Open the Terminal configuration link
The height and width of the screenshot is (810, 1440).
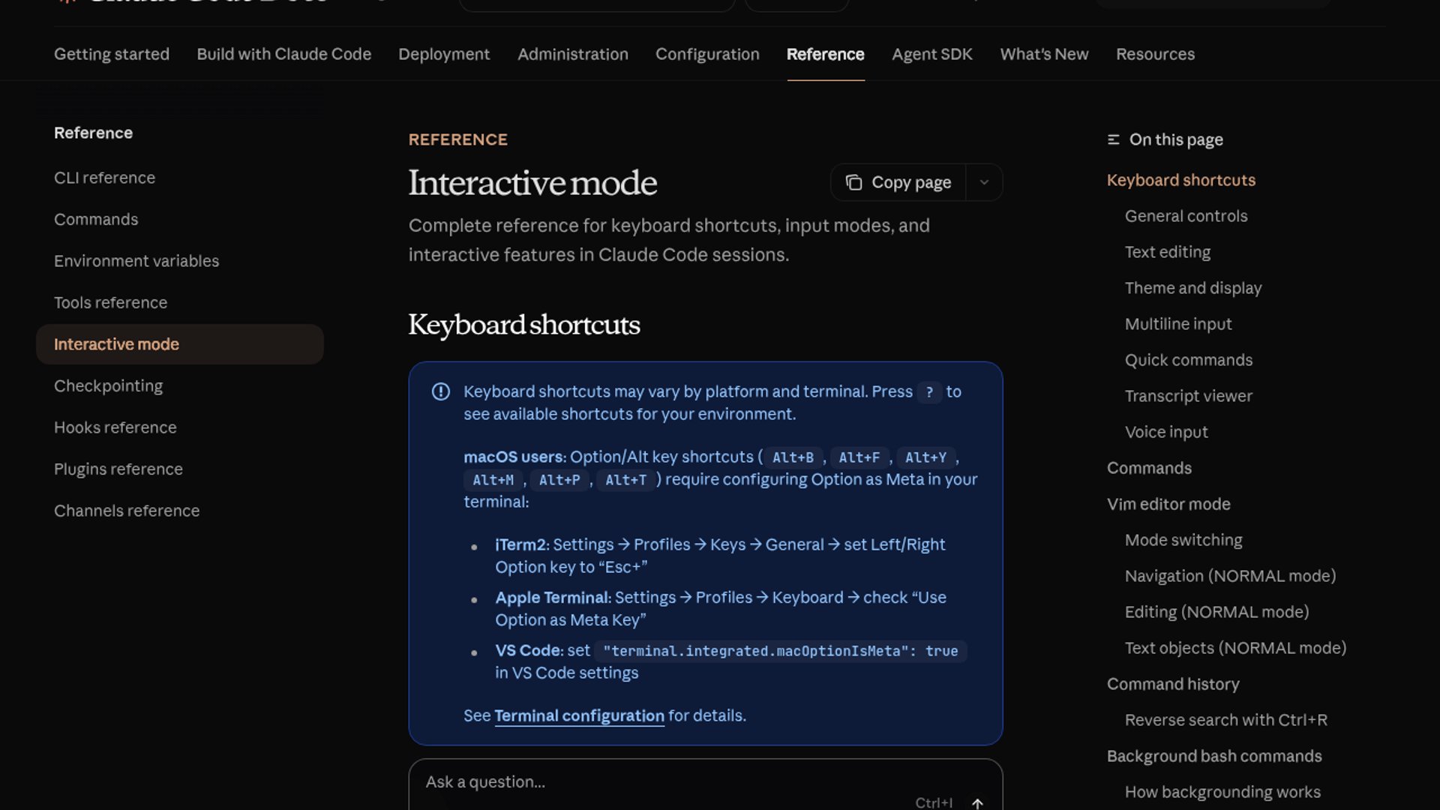pyautogui.click(x=579, y=715)
